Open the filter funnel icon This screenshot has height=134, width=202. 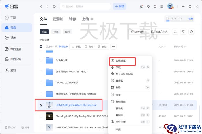(x=183, y=32)
